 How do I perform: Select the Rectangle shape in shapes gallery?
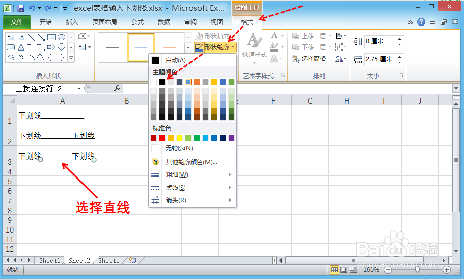[51, 37]
